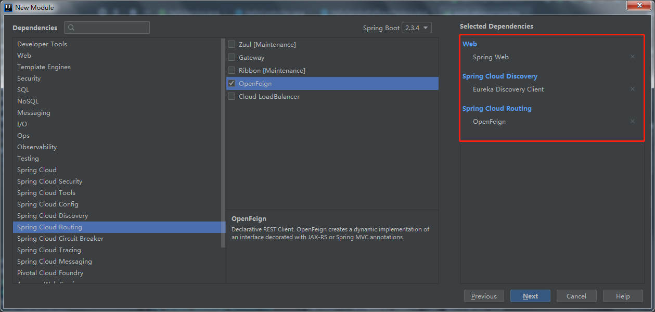Open the Messaging category
Viewport: 655px width, 312px height.
coord(119,113)
